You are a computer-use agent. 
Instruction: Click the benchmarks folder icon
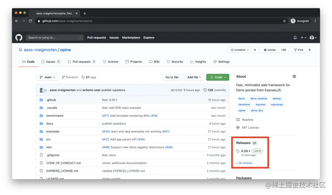coord(41,116)
